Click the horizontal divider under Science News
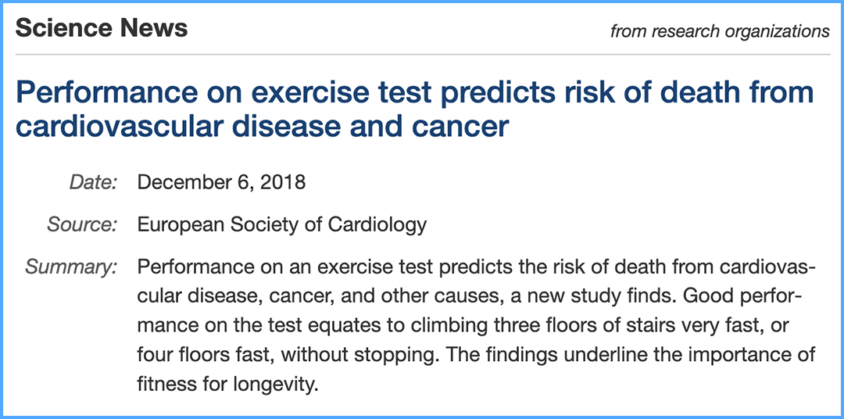Image resolution: width=844 pixels, height=419 pixels. (x=422, y=54)
